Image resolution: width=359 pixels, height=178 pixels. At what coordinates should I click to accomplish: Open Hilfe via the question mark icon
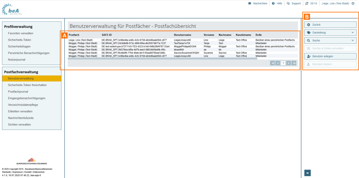(x=273, y=4)
